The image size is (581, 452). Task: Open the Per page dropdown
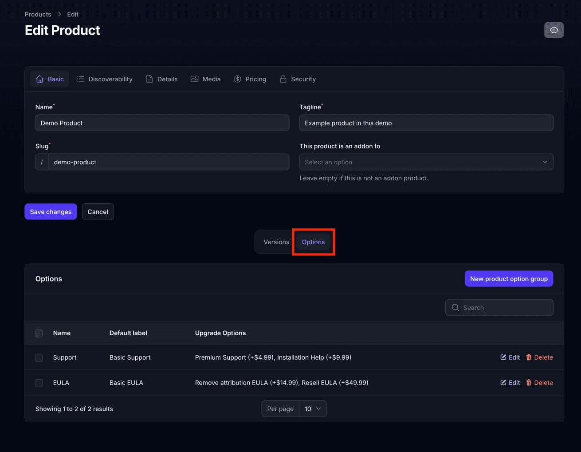point(313,408)
